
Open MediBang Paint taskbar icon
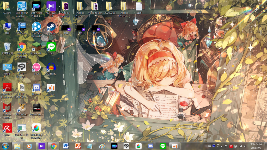[x=138, y=146]
